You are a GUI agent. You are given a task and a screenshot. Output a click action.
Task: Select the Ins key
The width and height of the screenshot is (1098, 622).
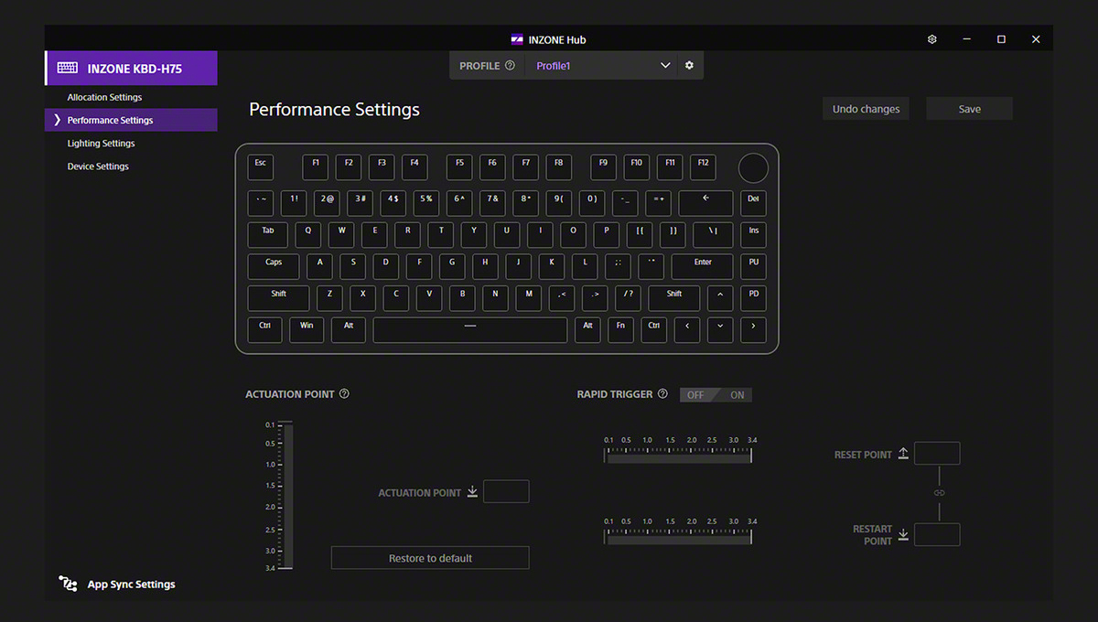coord(753,234)
